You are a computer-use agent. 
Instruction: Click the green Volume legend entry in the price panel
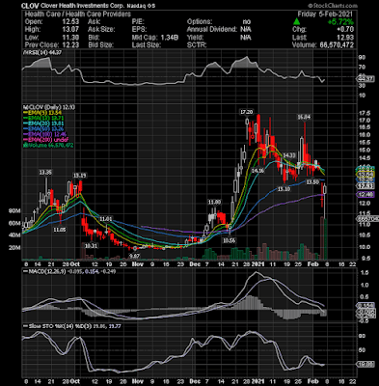coord(48,146)
